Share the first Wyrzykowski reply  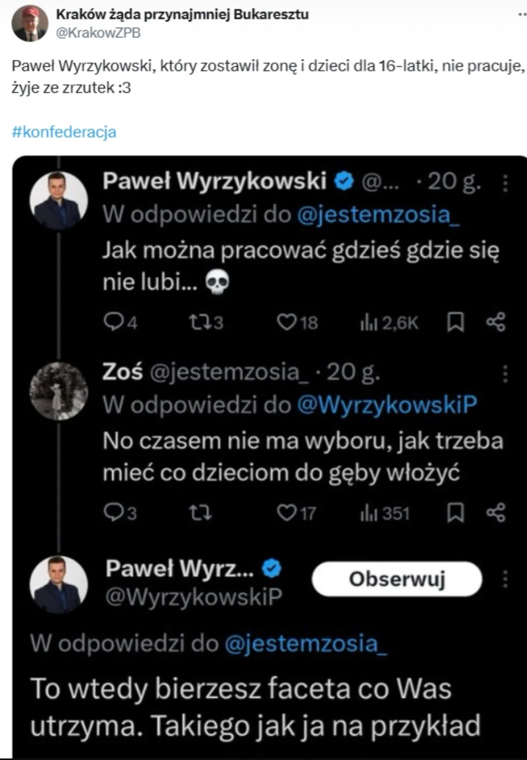(496, 322)
